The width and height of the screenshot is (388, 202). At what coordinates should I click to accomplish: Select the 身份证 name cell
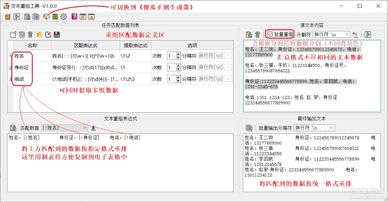pyautogui.click(x=33, y=67)
